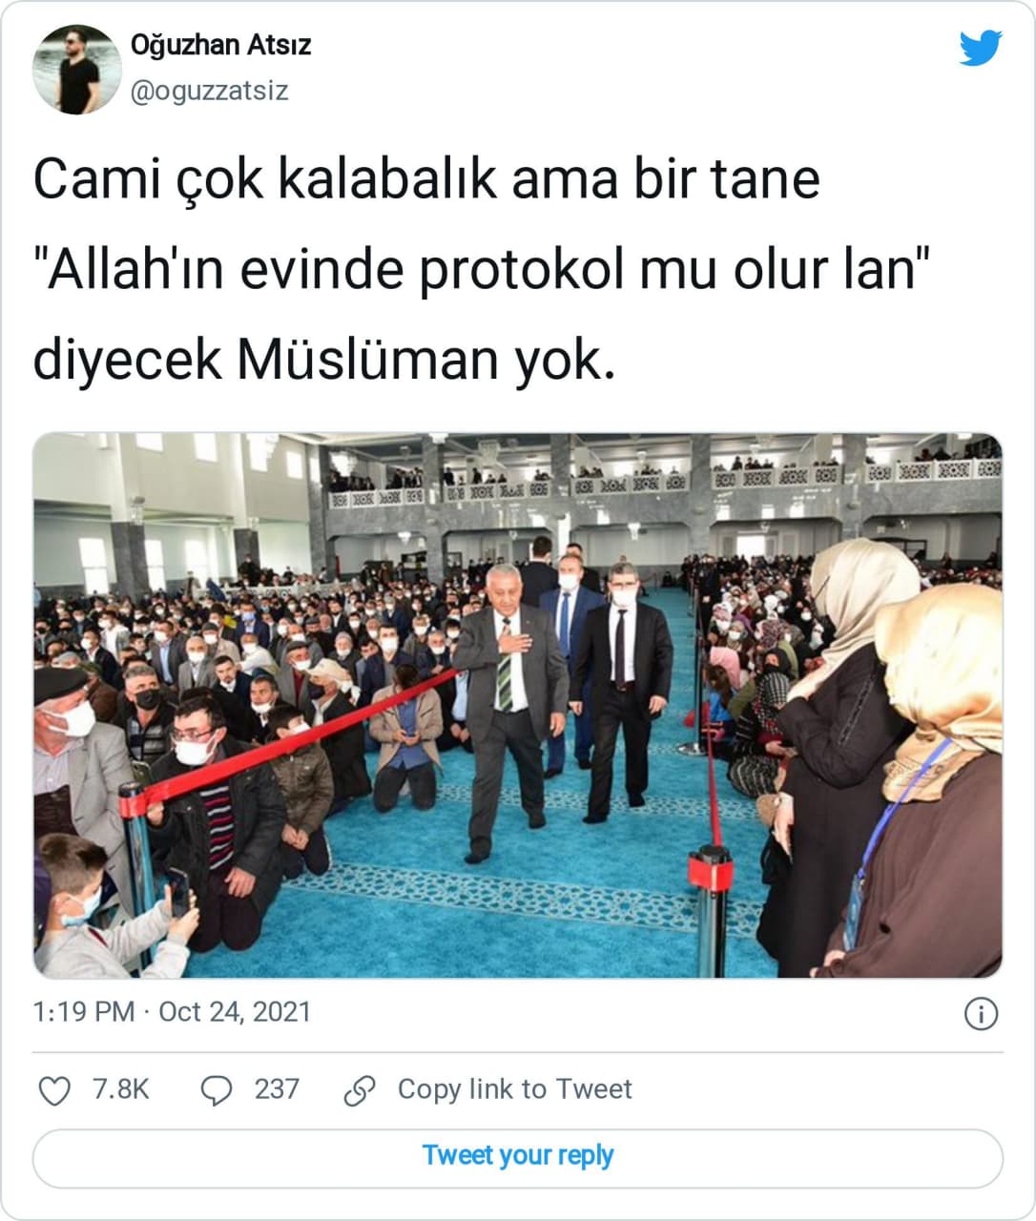Screen dimensions: 1036x1221
Task: Open the @oguzzatsiz handle link
Action: click(x=209, y=91)
